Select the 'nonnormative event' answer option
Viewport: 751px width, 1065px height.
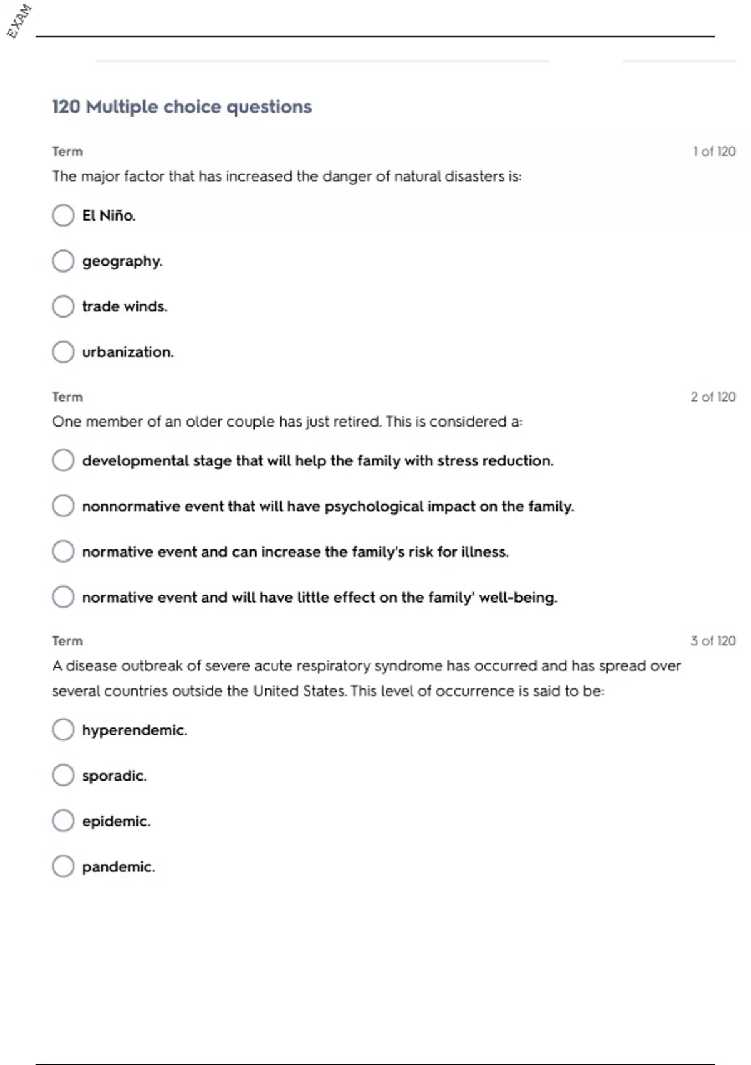[x=63, y=506]
